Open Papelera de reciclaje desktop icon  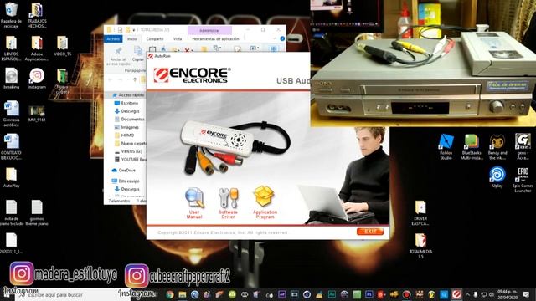coord(11,15)
